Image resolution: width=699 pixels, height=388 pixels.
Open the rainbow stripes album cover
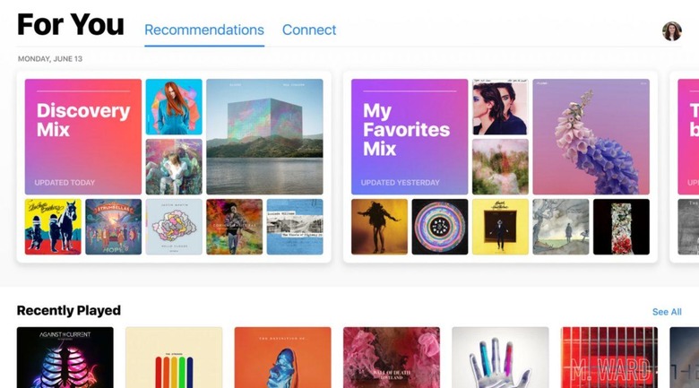point(174,358)
